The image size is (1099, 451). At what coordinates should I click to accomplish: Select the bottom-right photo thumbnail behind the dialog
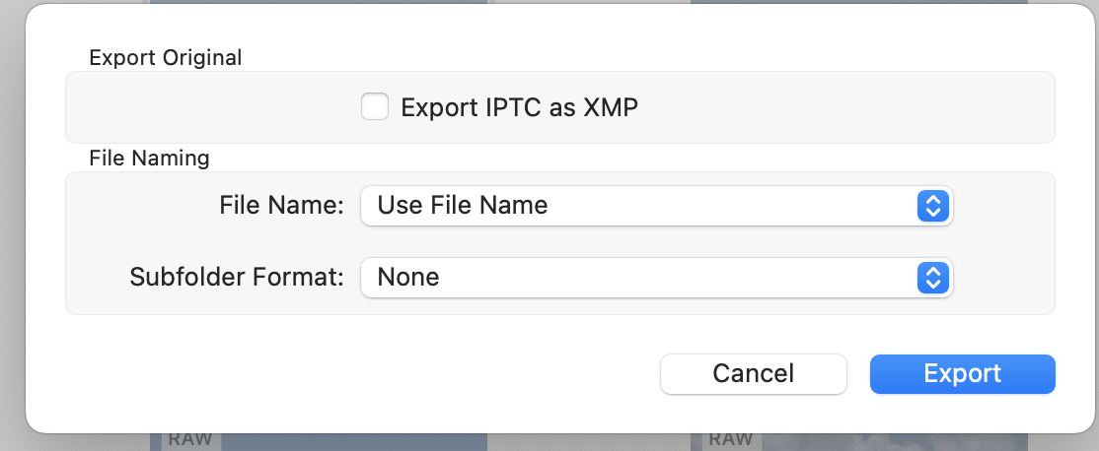tap(888, 441)
